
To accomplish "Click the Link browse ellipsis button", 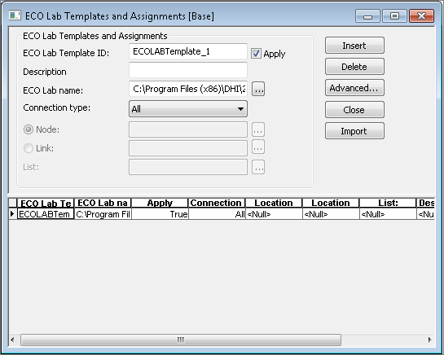I will point(258,147).
